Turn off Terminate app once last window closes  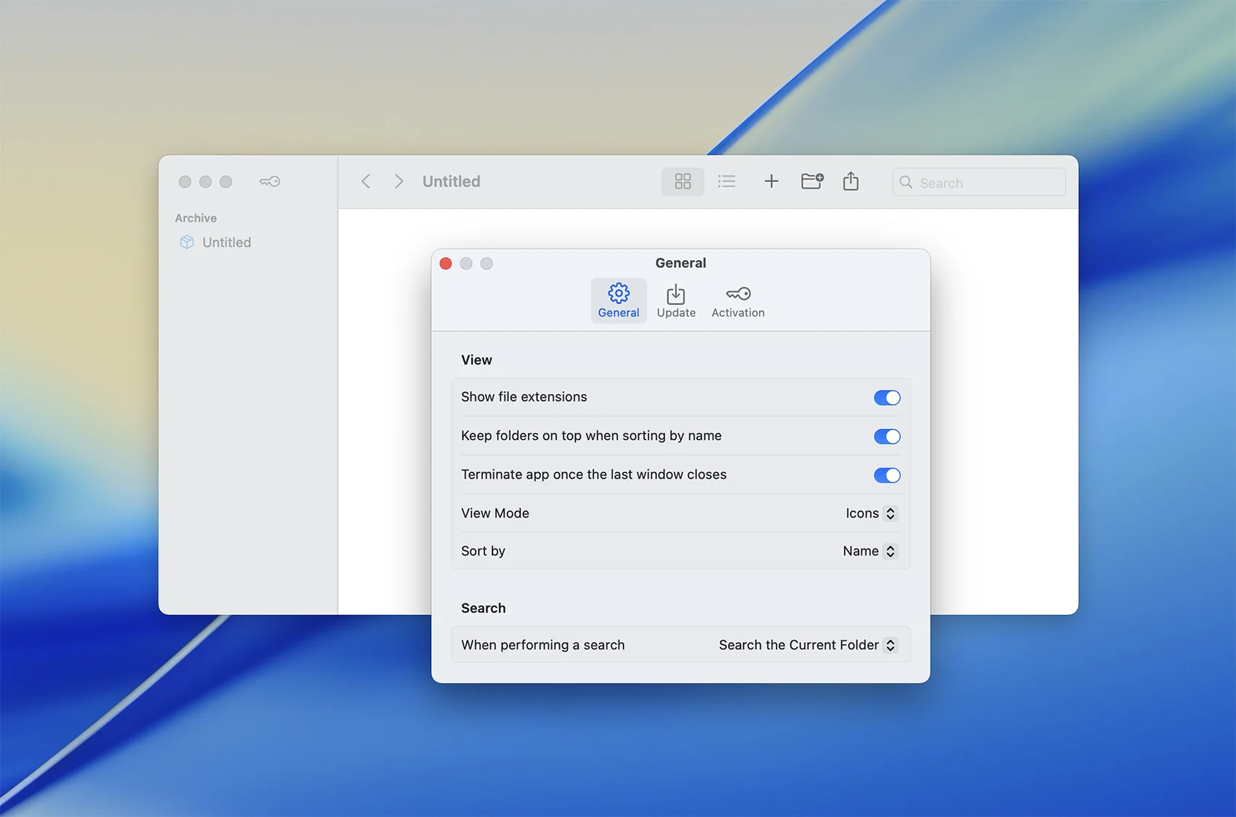886,476
